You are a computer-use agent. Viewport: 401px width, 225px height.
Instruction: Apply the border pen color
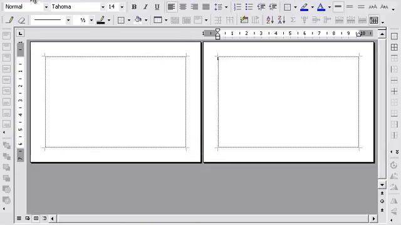tap(101, 20)
